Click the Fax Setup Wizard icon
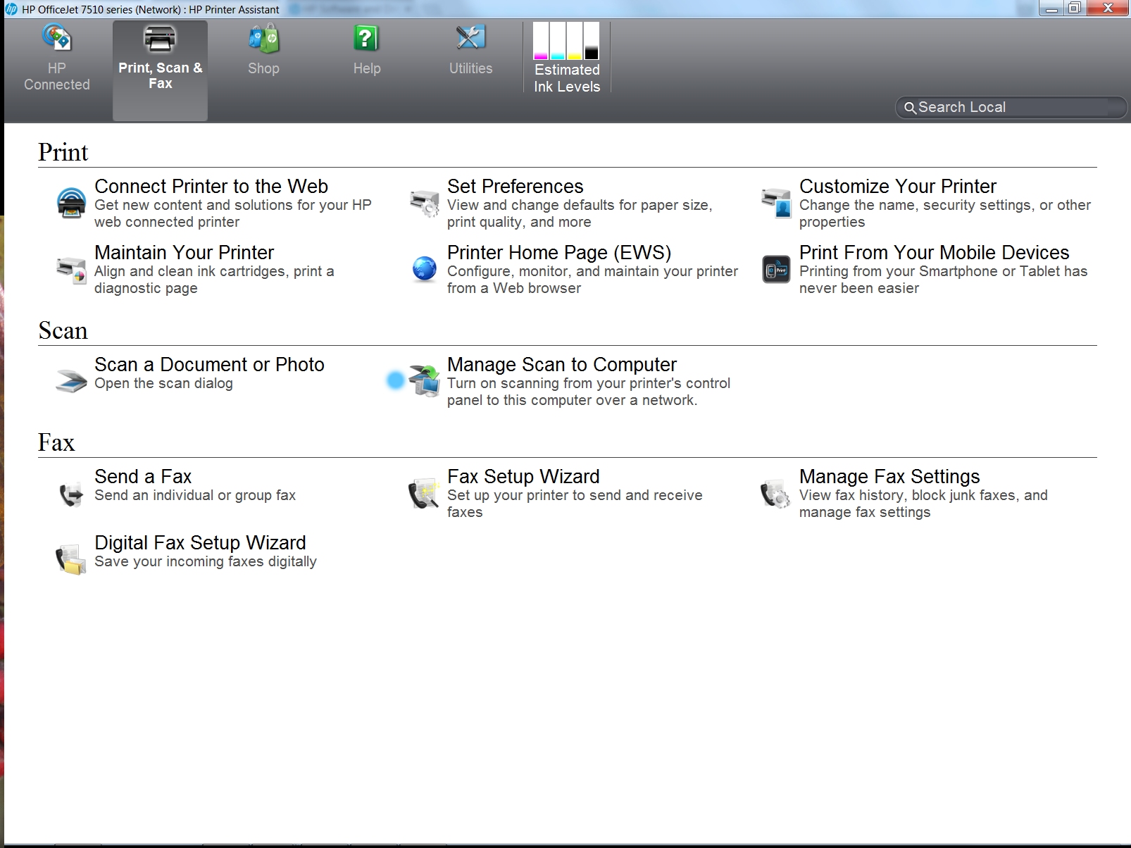Viewport: 1131px width, 848px height. pyautogui.click(x=424, y=494)
